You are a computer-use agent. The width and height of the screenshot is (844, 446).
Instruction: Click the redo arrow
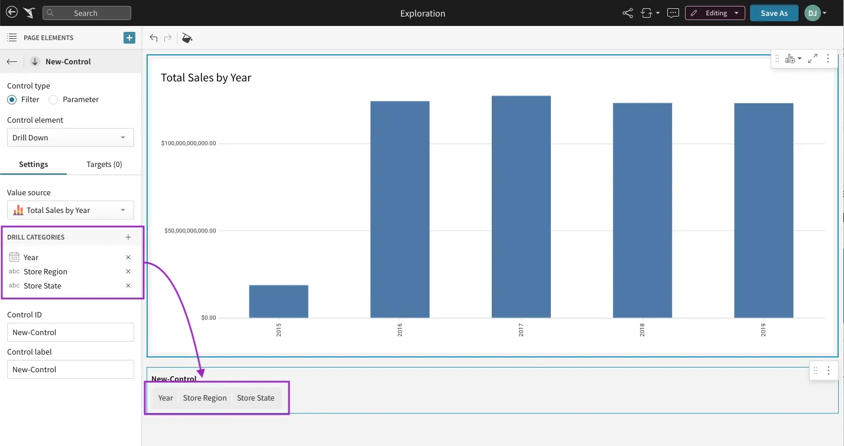(168, 38)
